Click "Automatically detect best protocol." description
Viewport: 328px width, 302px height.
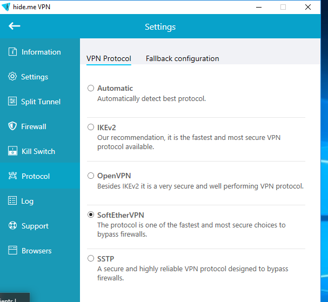click(x=152, y=98)
